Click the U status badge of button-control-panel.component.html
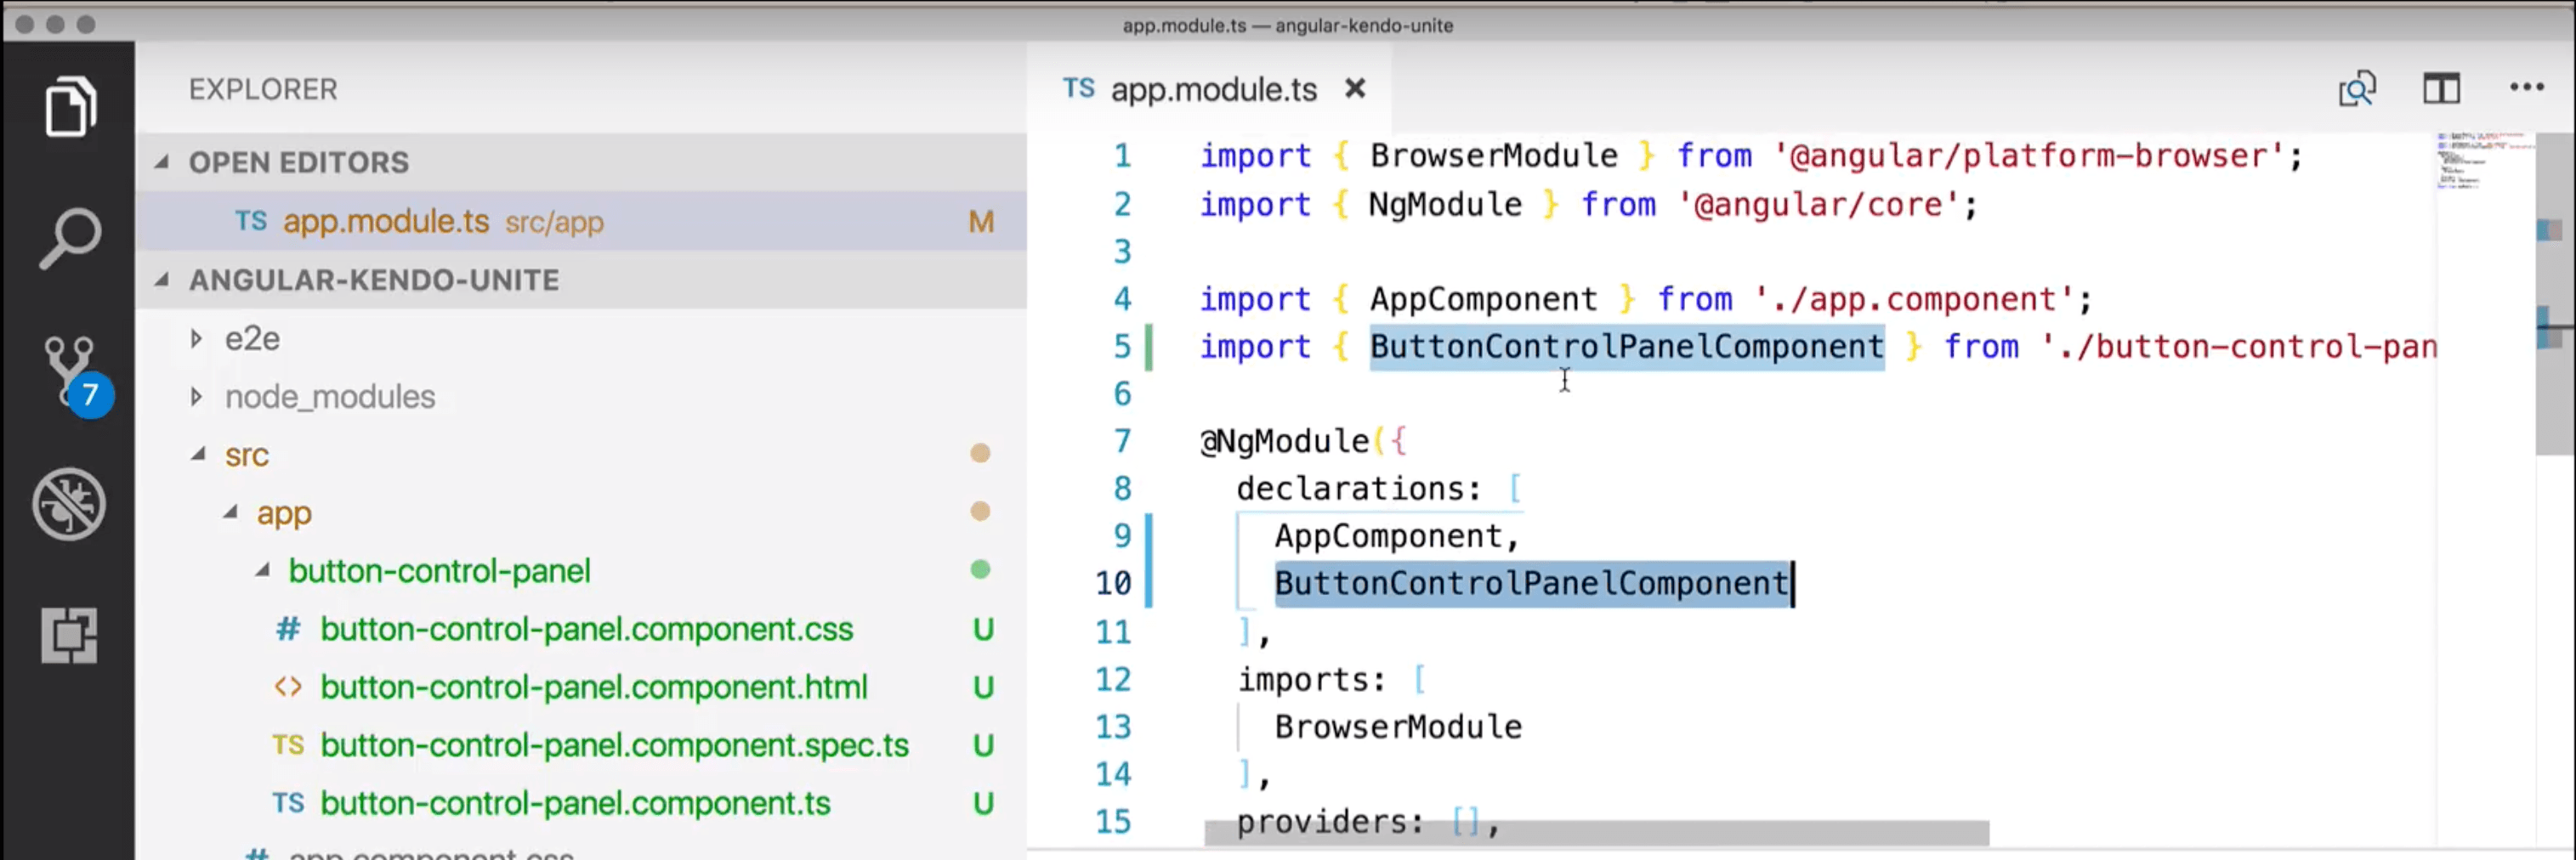The height and width of the screenshot is (860, 2576). pos(983,687)
